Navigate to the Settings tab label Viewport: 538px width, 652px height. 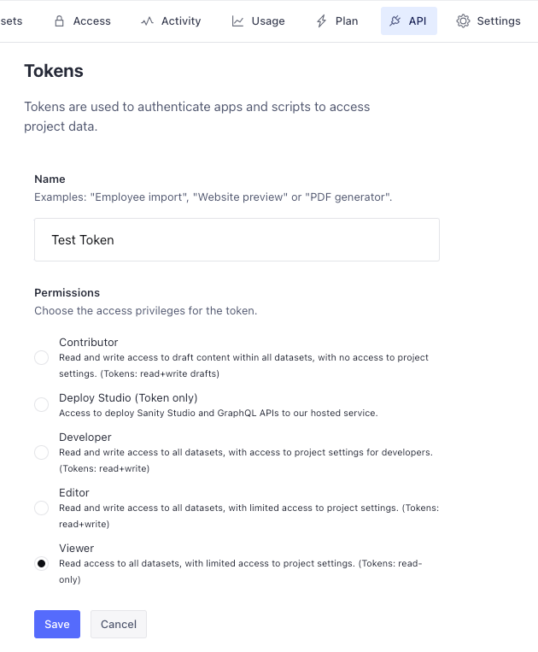click(499, 21)
